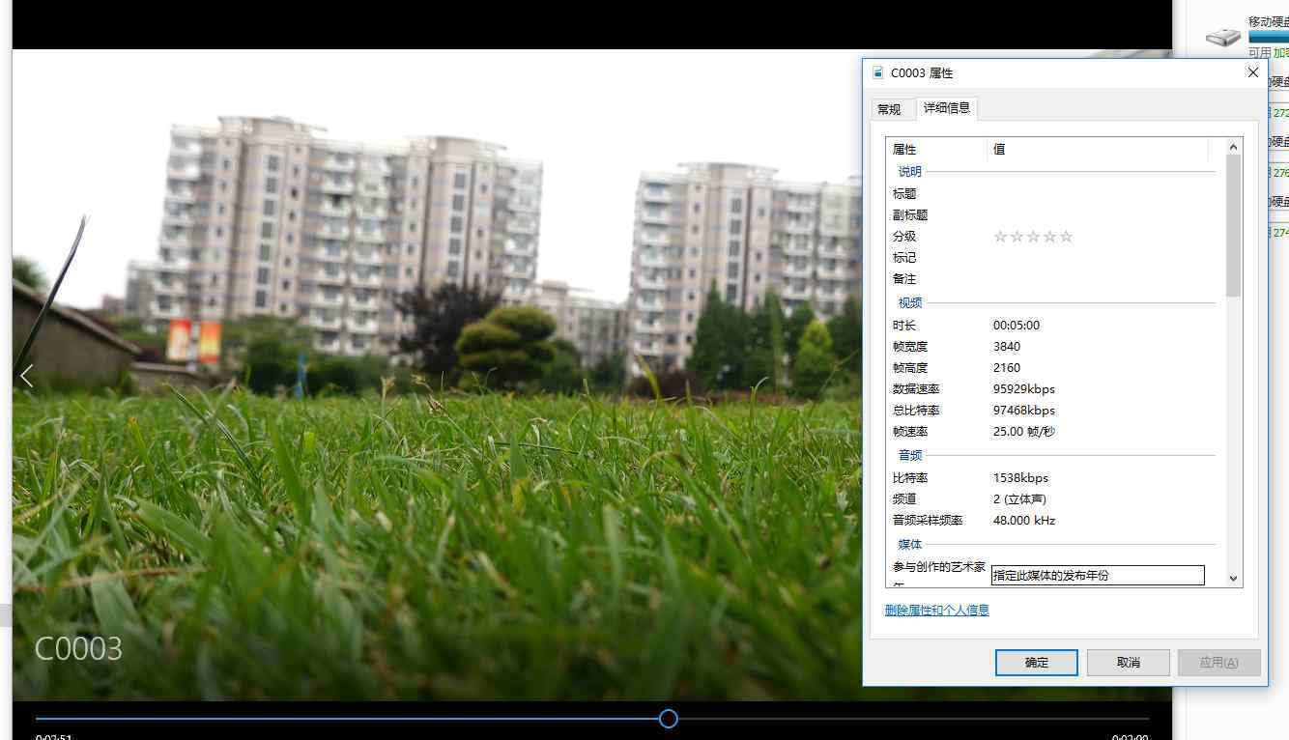Click the playback position knob on seek bar
This screenshot has width=1289, height=740.
point(668,719)
